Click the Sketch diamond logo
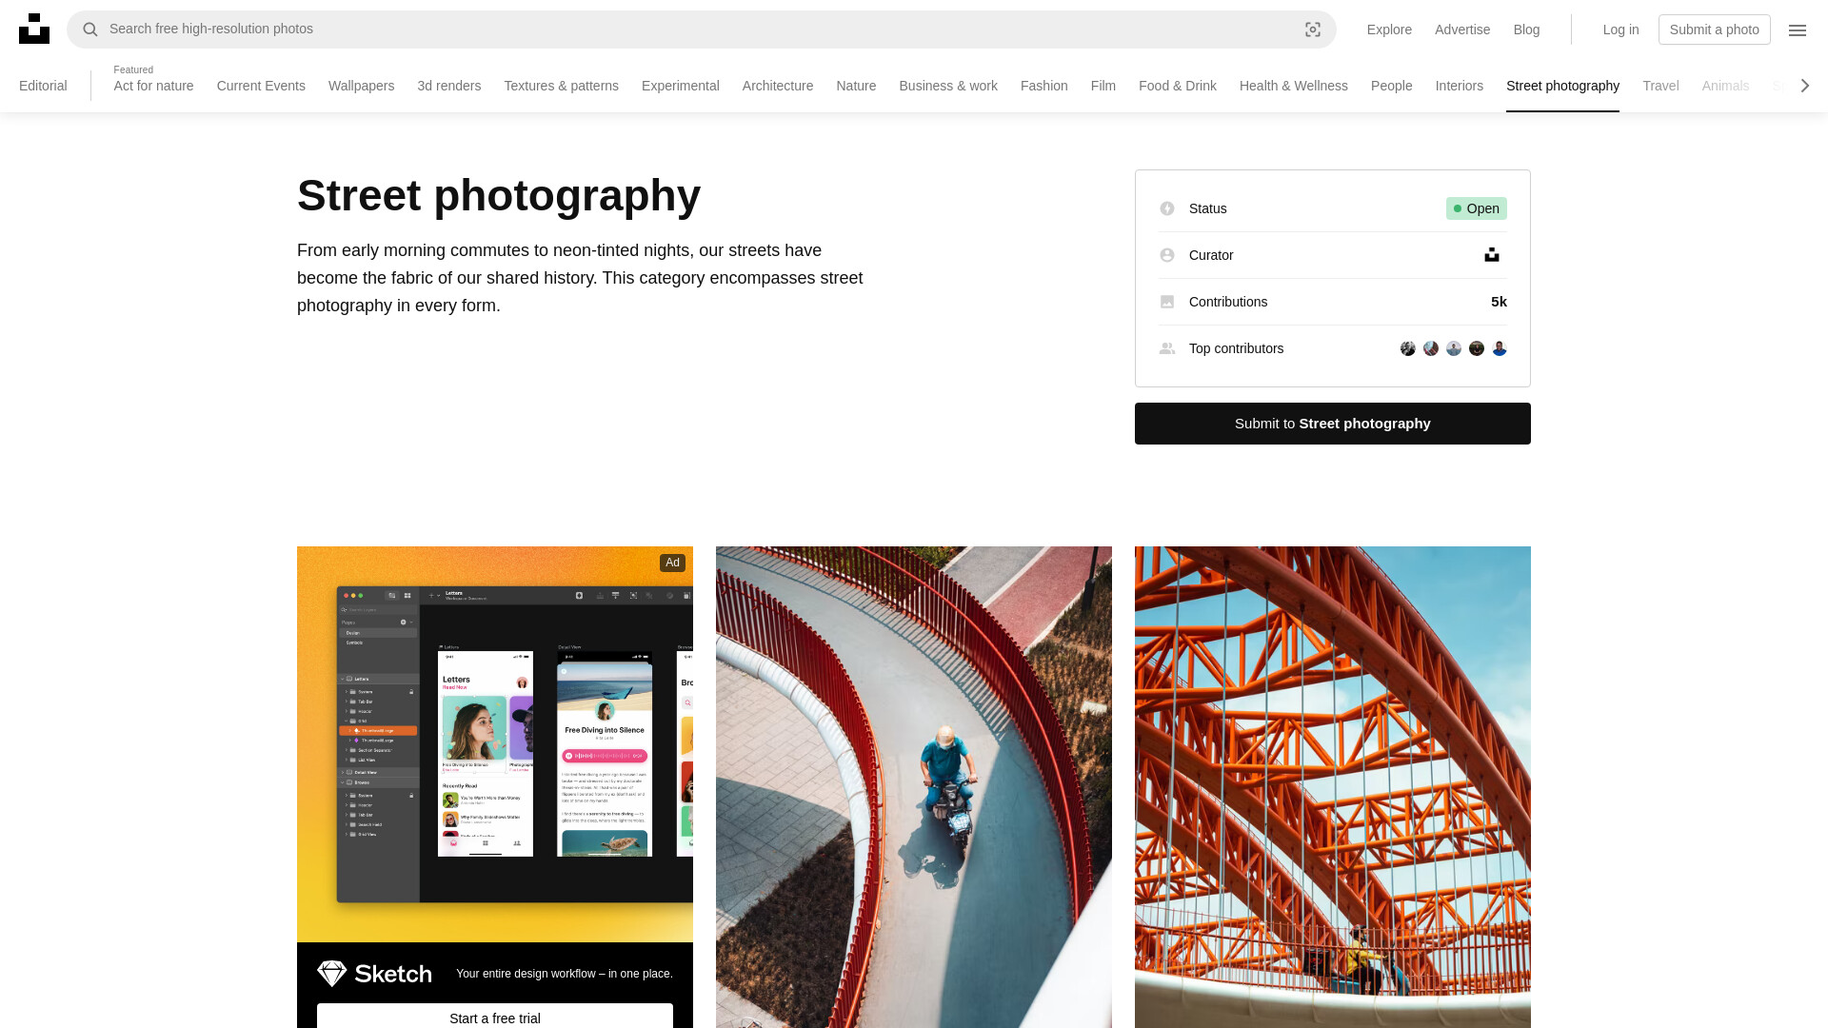Viewport: 1828px width, 1028px height. [x=331, y=974]
